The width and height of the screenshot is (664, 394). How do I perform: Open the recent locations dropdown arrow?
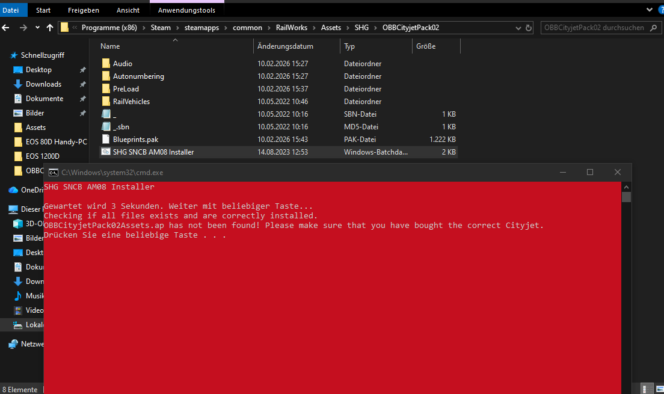click(37, 28)
